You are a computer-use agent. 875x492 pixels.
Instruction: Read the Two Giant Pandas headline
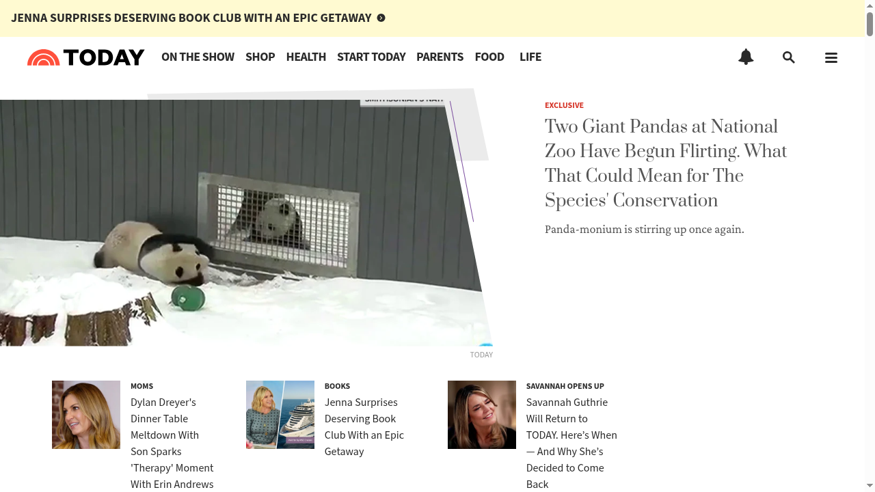coord(666,163)
